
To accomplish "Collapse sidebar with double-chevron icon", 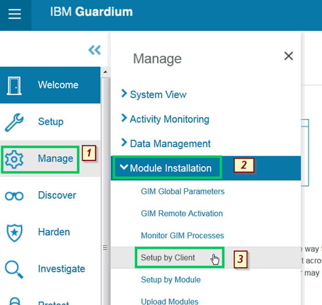I will (94, 50).
